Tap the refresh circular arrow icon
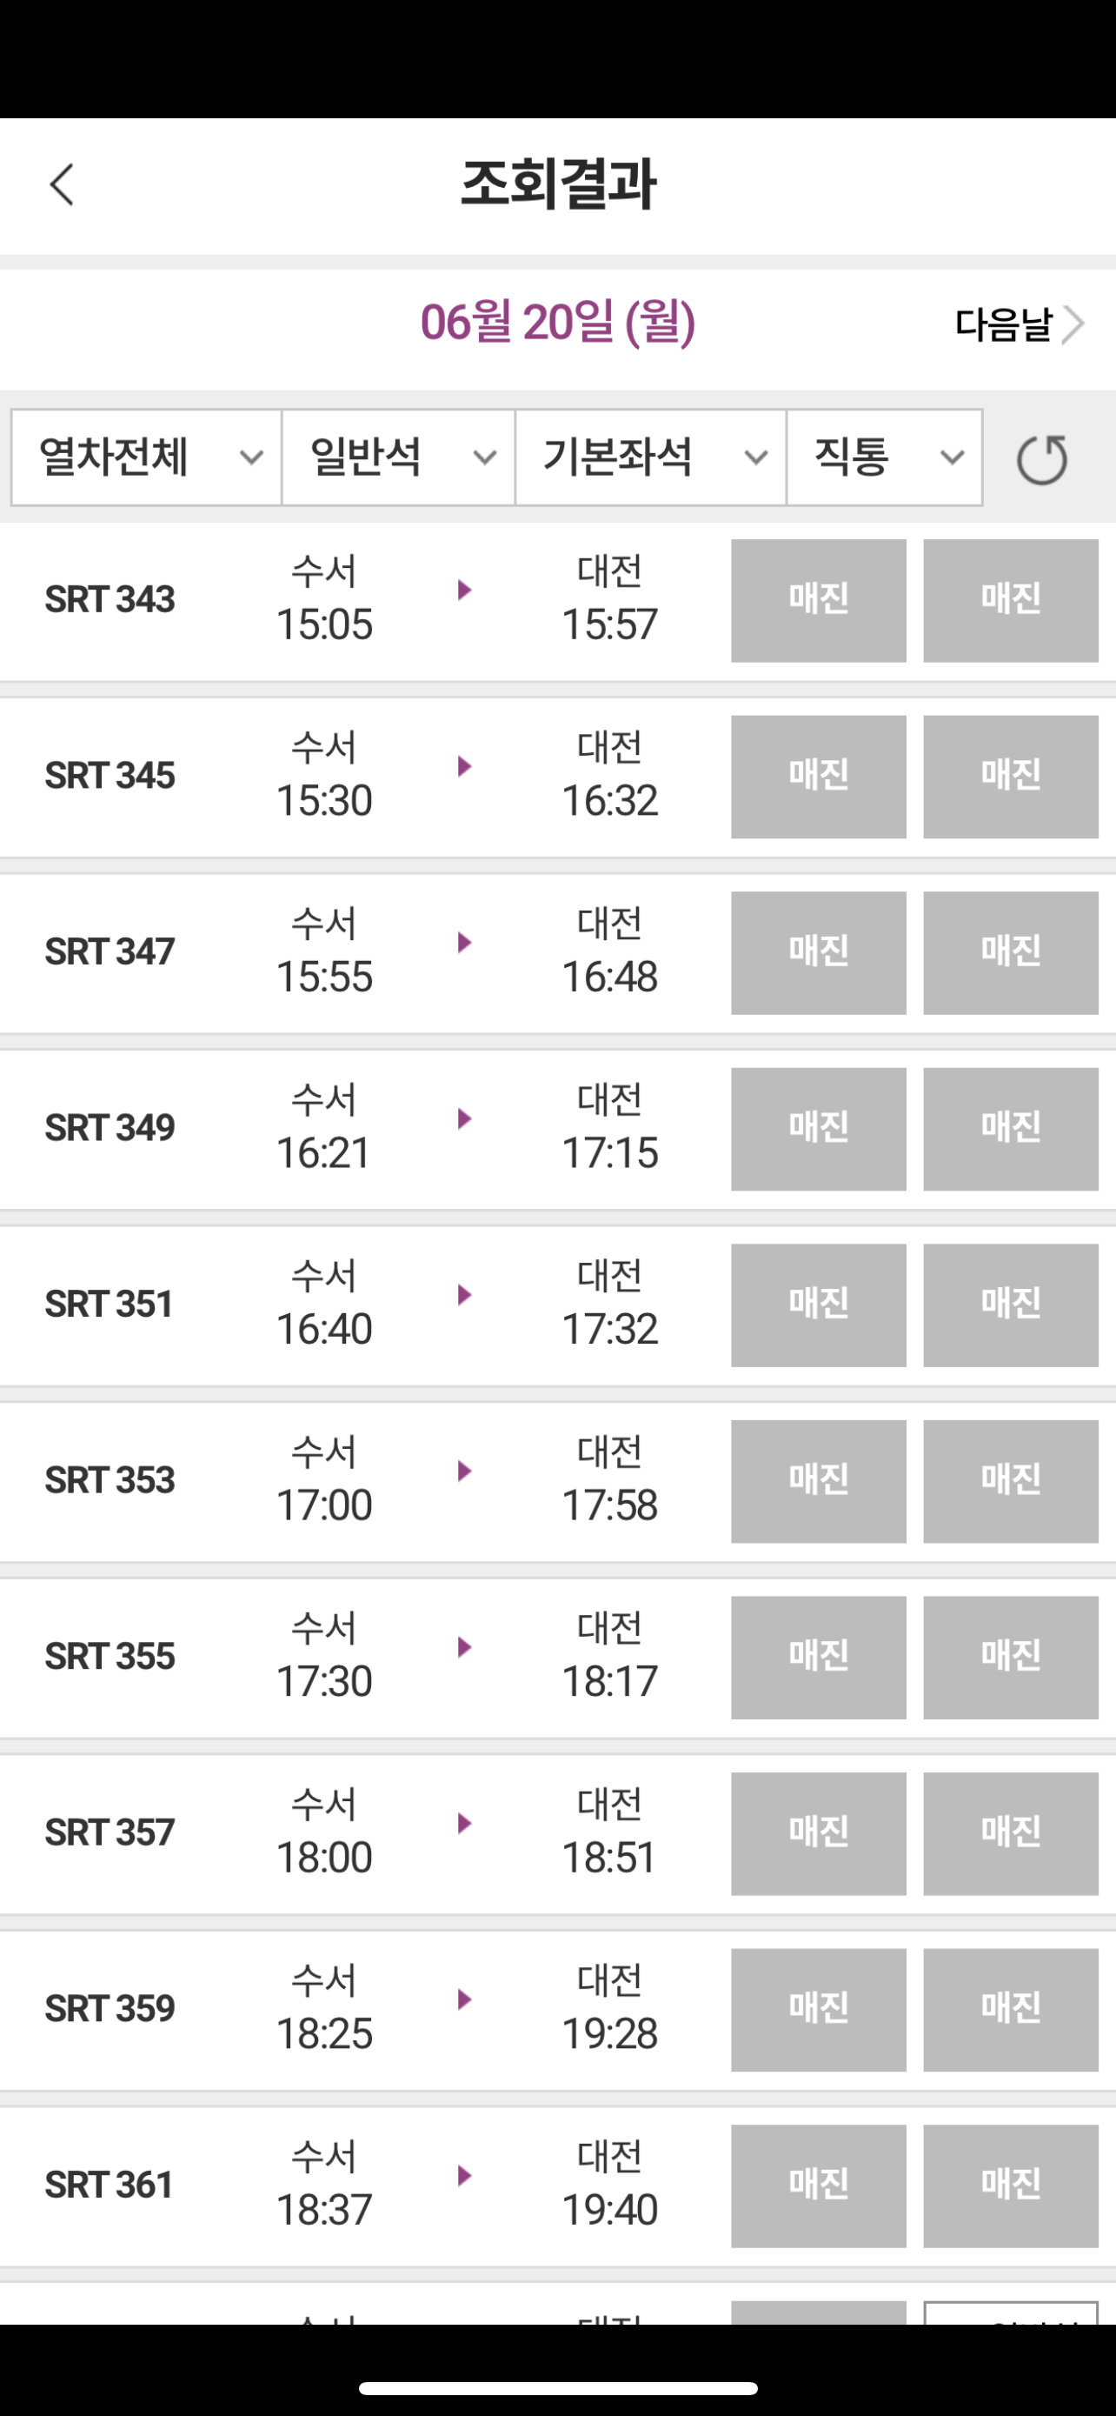Image resolution: width=1116 pixels, height=2416 pixels. [x=1042, y=458]
